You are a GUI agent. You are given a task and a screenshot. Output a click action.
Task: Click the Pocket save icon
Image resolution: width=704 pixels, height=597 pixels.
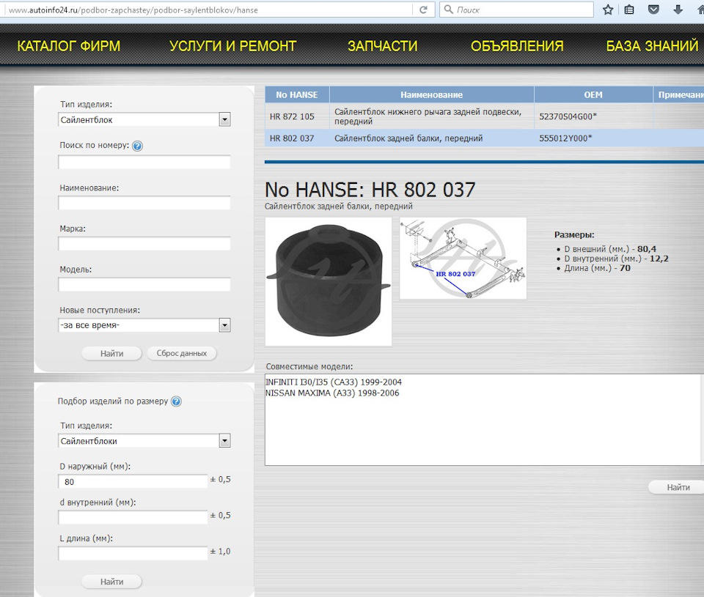[x=652, y=10]
